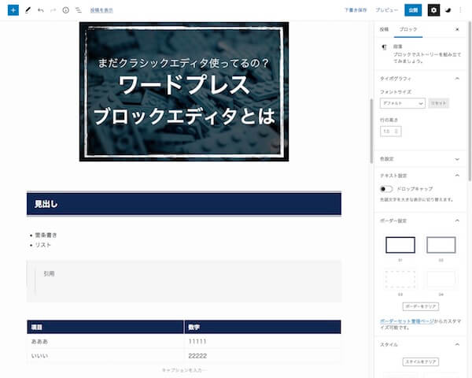Click the paragraph block icon in sidebar
472x378 pixels.
(384, 47)
